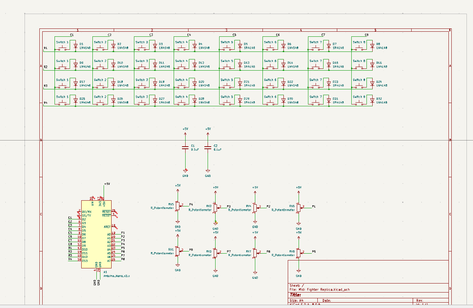This screenshot has height=308, width=473.
Task: Select diode D28 symbol
Action: 195,101
